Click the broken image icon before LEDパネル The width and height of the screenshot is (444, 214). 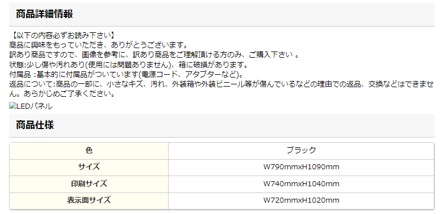tap(12, 106)
